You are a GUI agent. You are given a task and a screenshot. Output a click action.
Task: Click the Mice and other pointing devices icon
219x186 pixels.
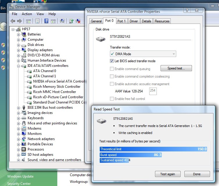[x=24, y=123]
